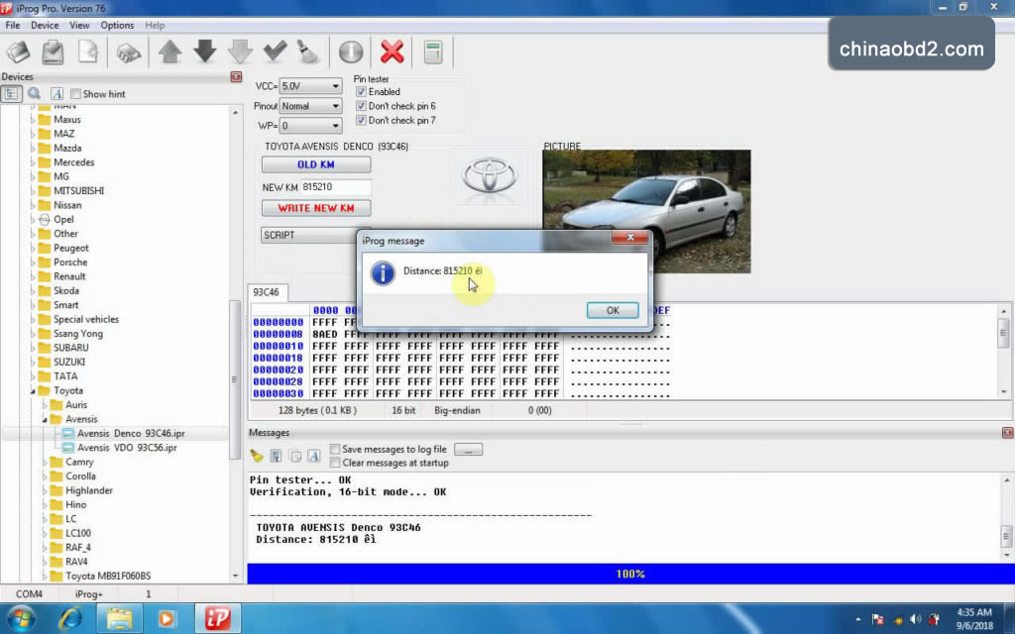Click the red X stop icon
Screen dimensions: 1015x634
pyautogui.click(x=393, y=53)
